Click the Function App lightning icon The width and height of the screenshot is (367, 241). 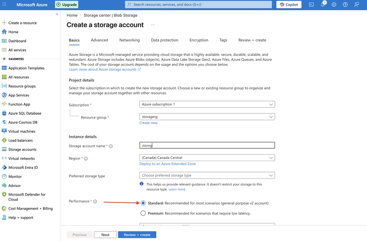click(x=4, y=104)
